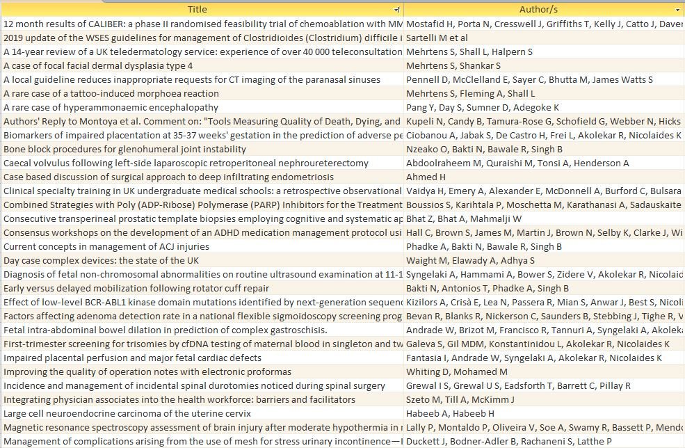
Task: Click author cell 'Bakti N, Antonios T, Phadke A, Singh B'
Action: coord(545,289)
